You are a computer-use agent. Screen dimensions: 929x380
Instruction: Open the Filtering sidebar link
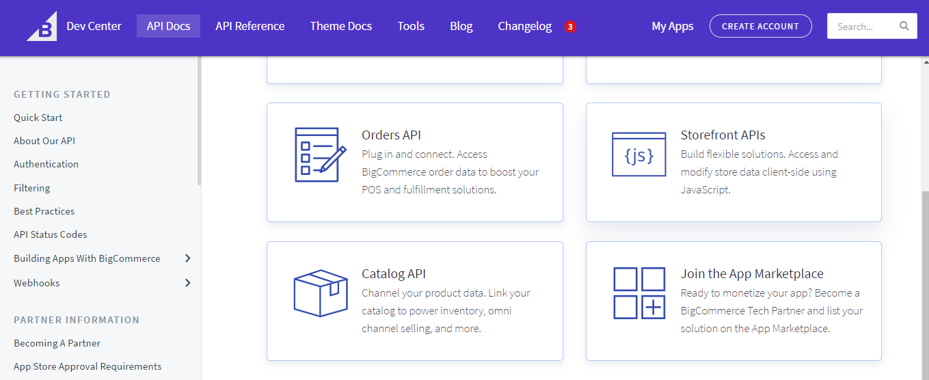tap(32, 188)
